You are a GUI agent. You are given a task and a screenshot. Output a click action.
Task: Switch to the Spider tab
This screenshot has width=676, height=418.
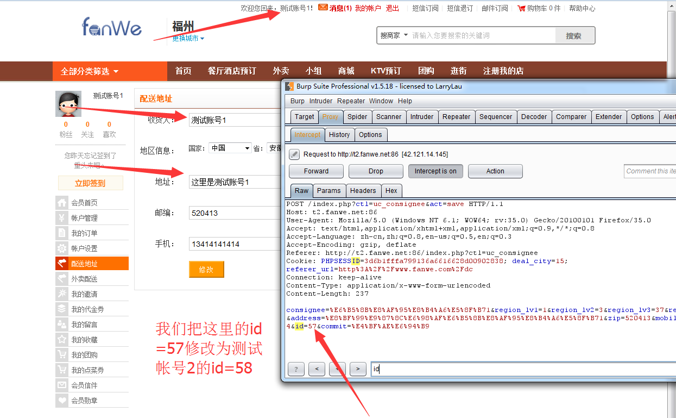coord(357,117)
